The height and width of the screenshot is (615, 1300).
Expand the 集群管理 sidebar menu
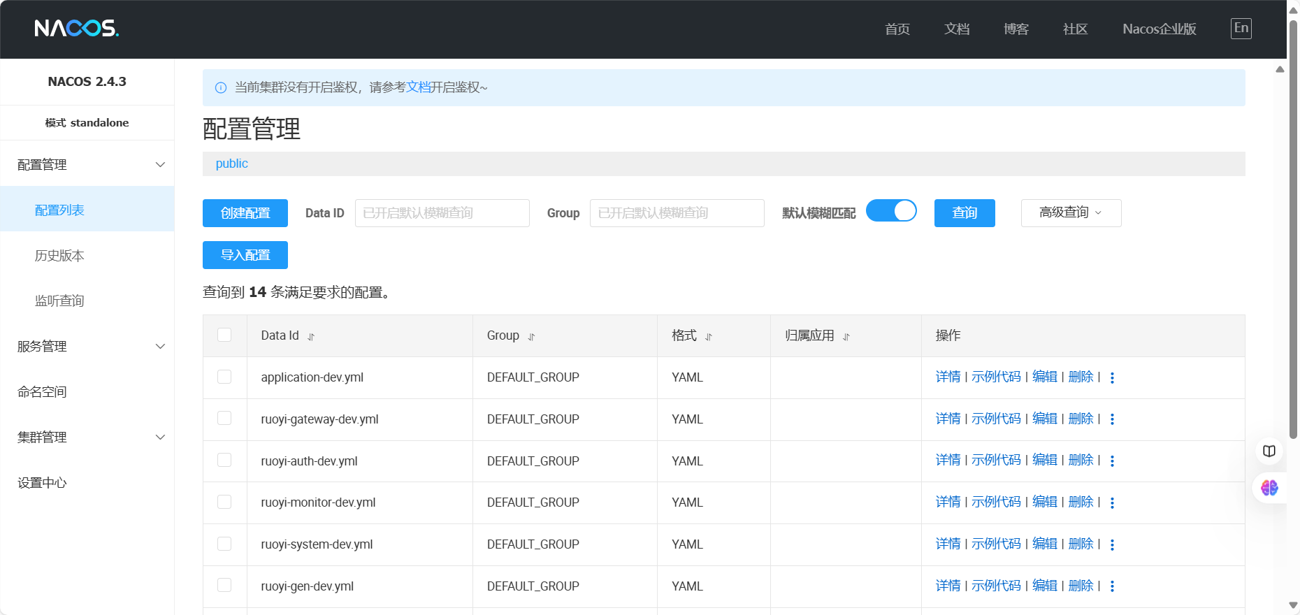87,437
